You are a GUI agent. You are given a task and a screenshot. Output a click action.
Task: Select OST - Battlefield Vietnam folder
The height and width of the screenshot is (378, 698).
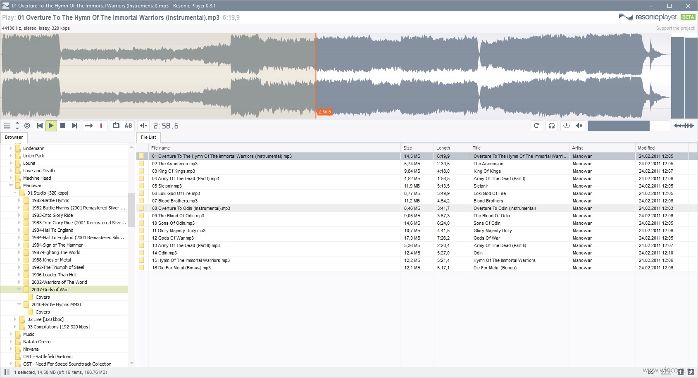48,357
